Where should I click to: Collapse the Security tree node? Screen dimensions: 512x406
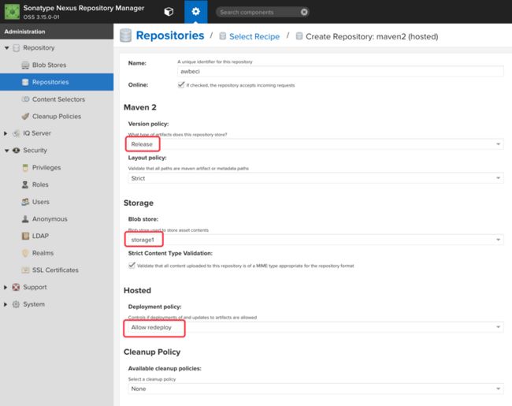pyautogui.click(x=6, y=151)
